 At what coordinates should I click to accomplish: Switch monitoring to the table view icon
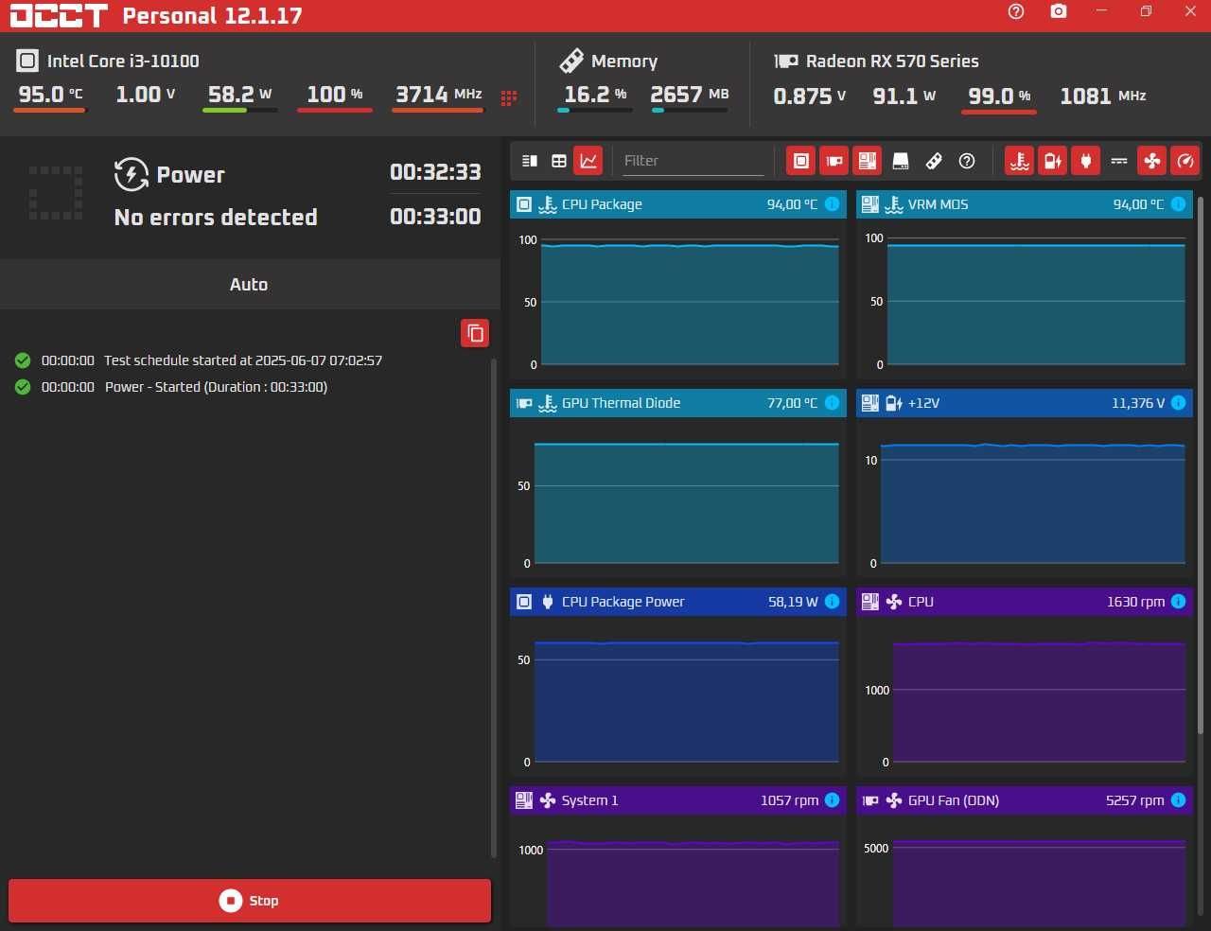[559, 161]
